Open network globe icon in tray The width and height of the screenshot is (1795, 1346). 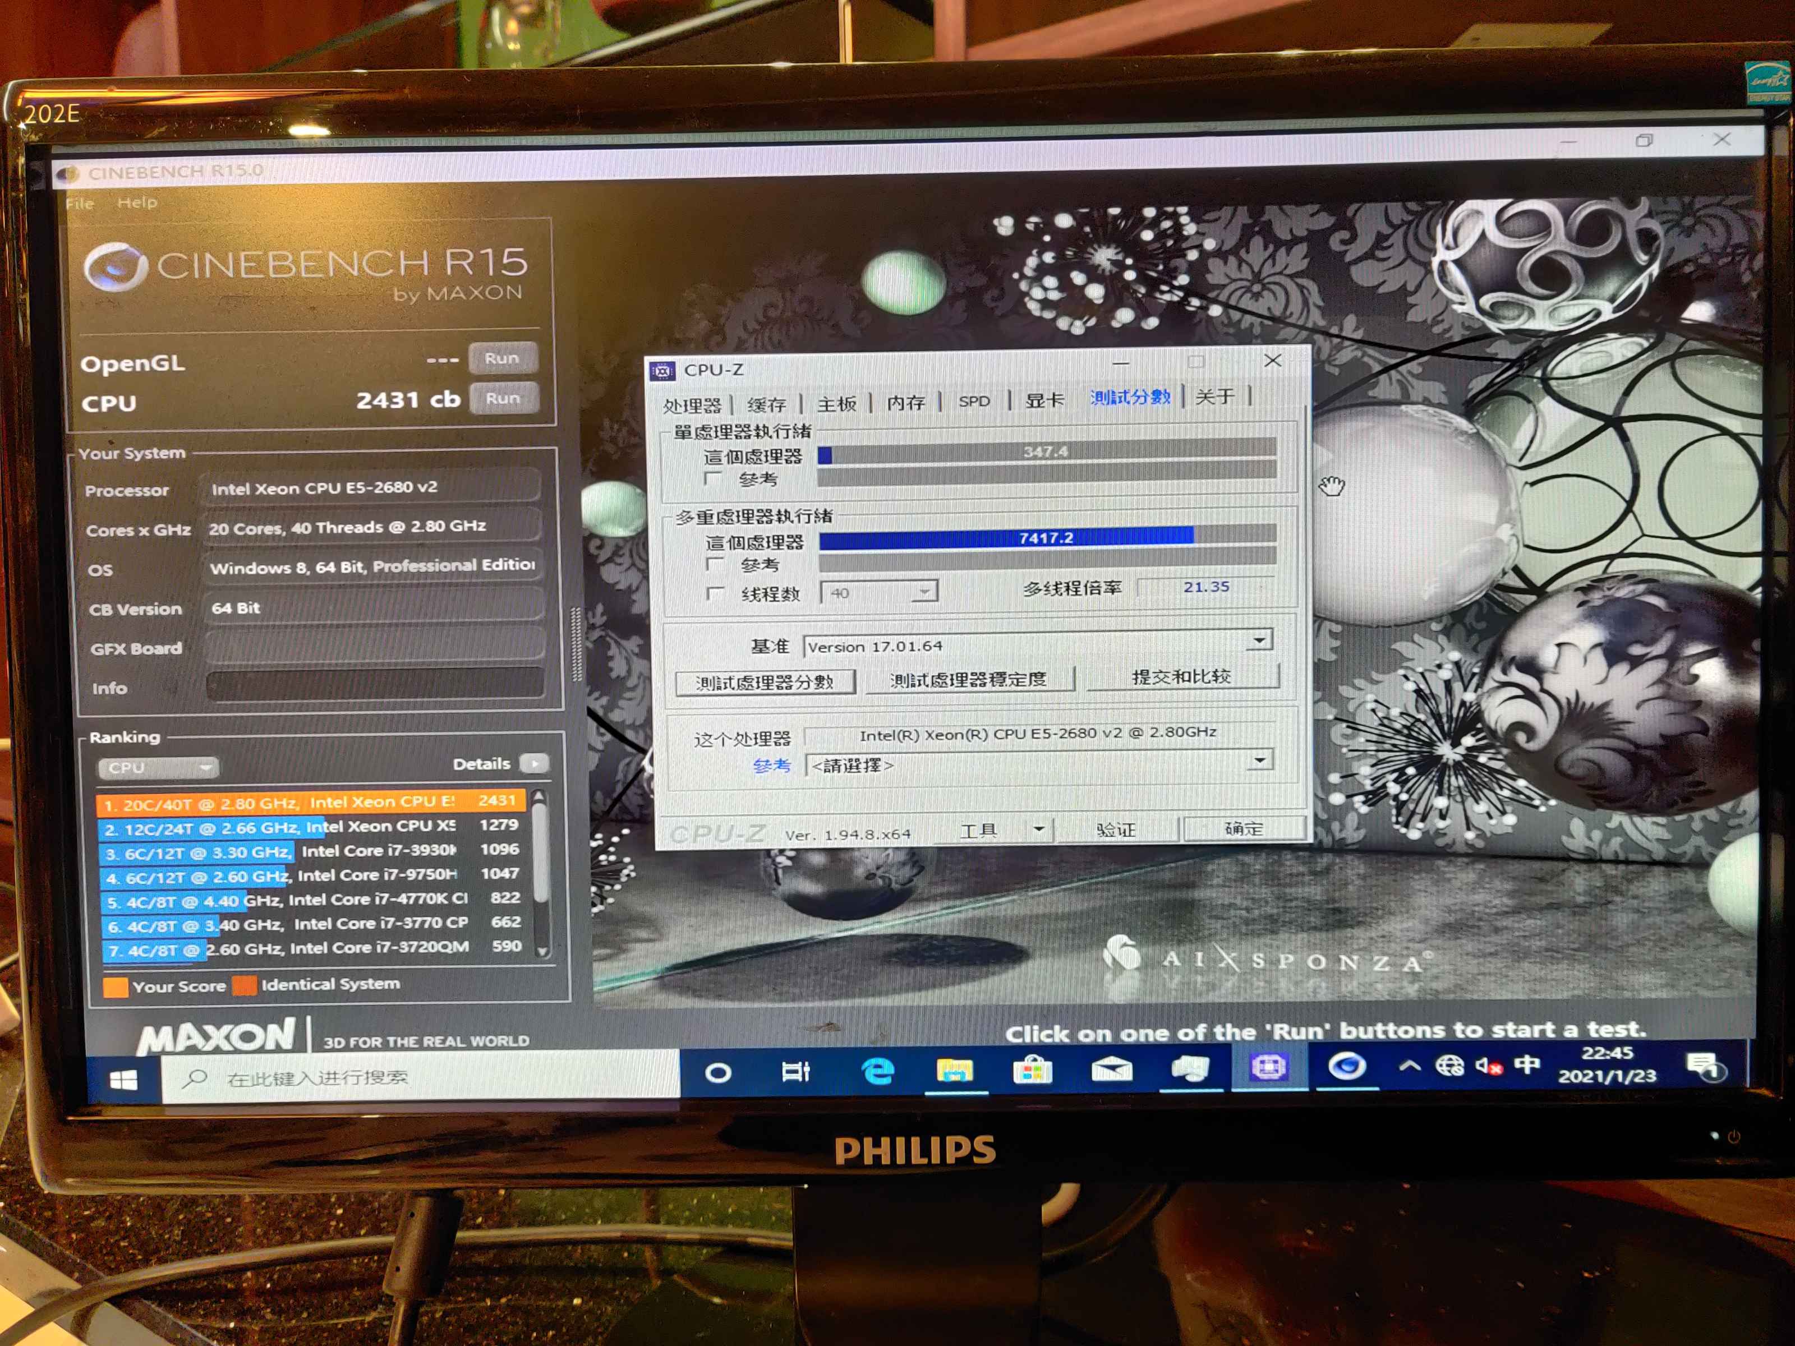(x=1449, y=1065)
